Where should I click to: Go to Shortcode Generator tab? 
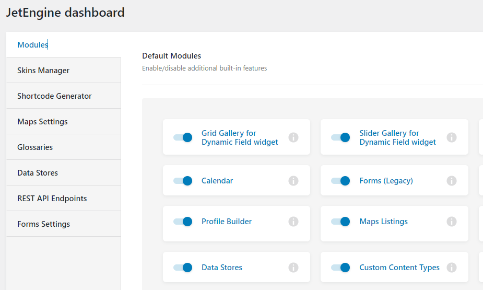(x=64, y=96)
